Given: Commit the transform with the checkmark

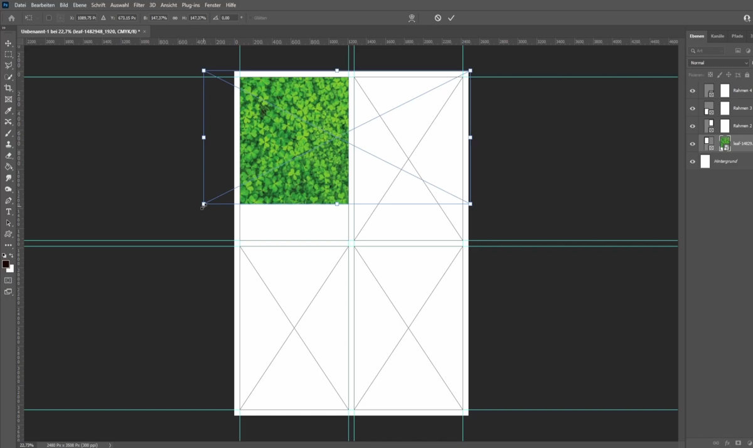Looking at the screenshot, I should coord(451,18).
